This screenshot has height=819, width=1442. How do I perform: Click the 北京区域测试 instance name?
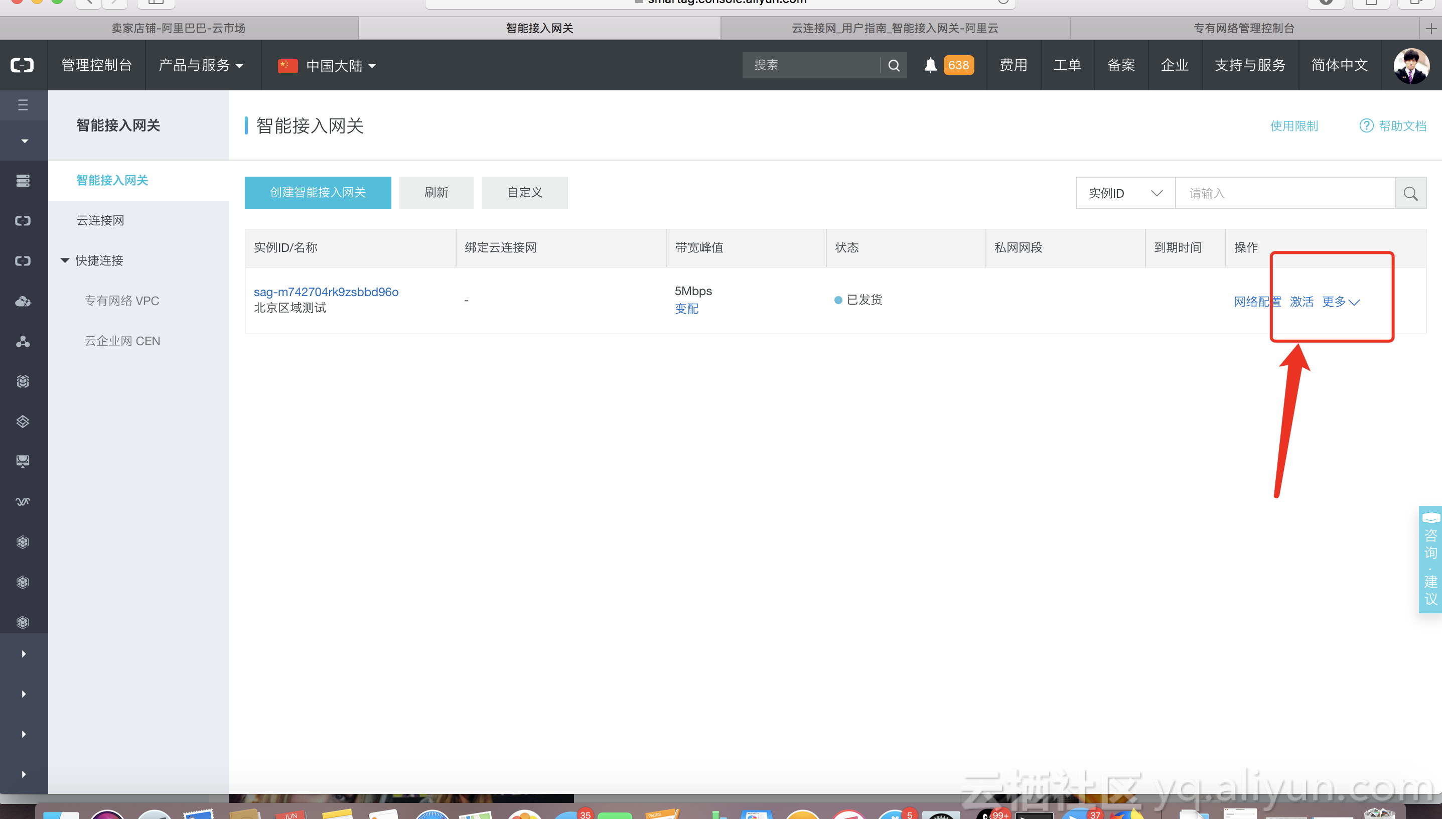(290, 308)
